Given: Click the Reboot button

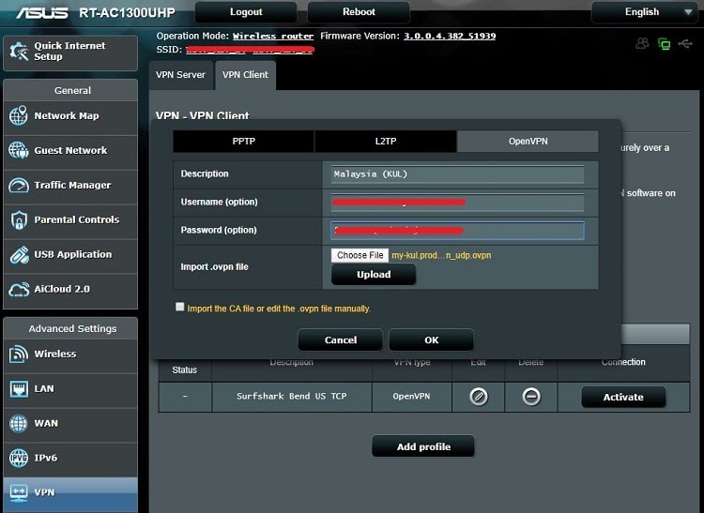Looking at the screenshot, I should [359, 12].
